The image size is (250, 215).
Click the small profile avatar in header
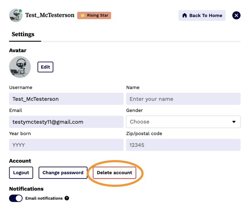(16, 16)
